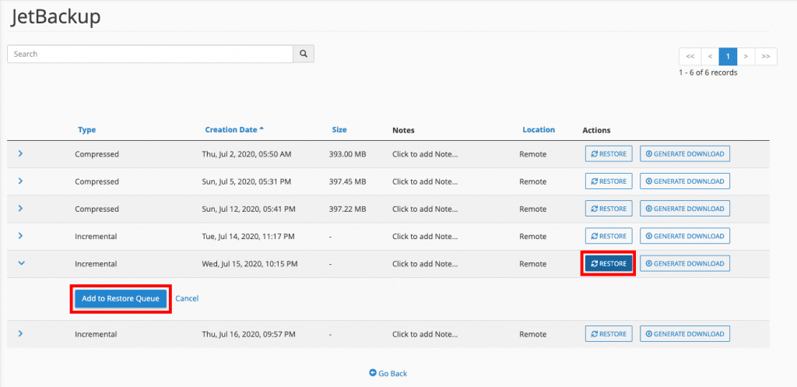Sort by Creation Date column
This screenshot has width=797, height=387.
pos(234,130)
